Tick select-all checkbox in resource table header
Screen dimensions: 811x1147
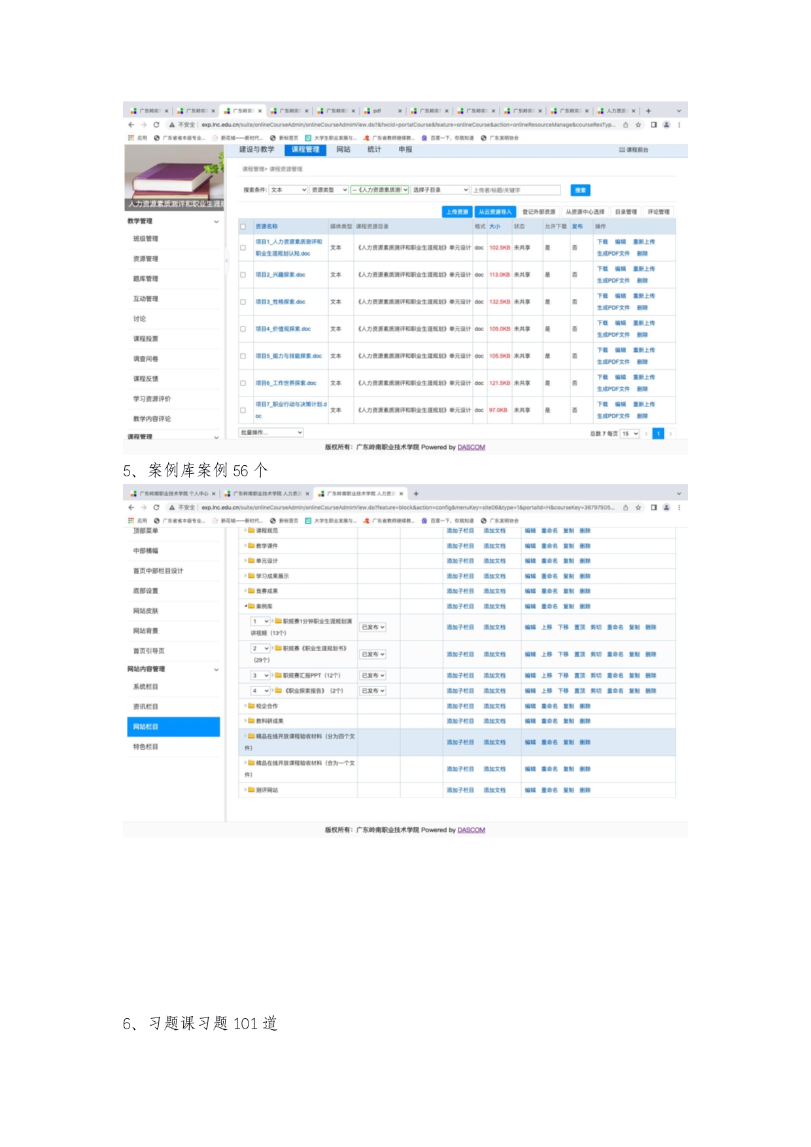(243, 227)
